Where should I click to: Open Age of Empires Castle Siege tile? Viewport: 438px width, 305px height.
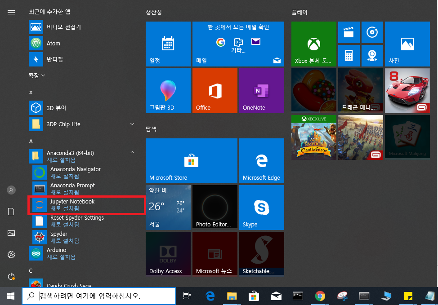pyautogui.click(x=314, y=137)
